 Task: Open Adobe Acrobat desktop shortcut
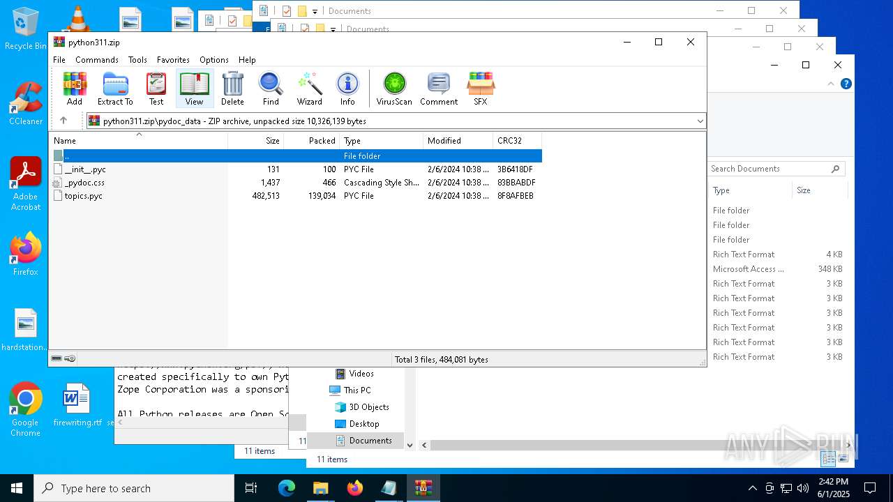[x=26, y=184]
